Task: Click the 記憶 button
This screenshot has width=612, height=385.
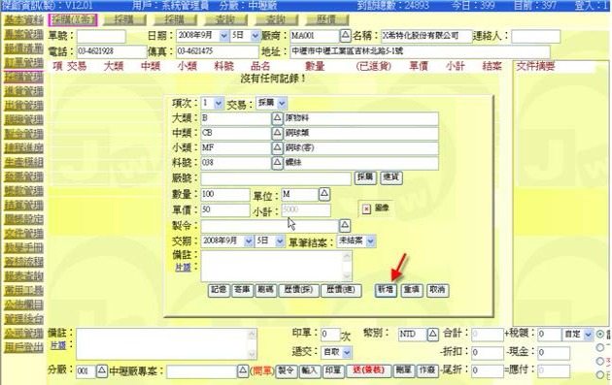Action: tap(219, 290)
